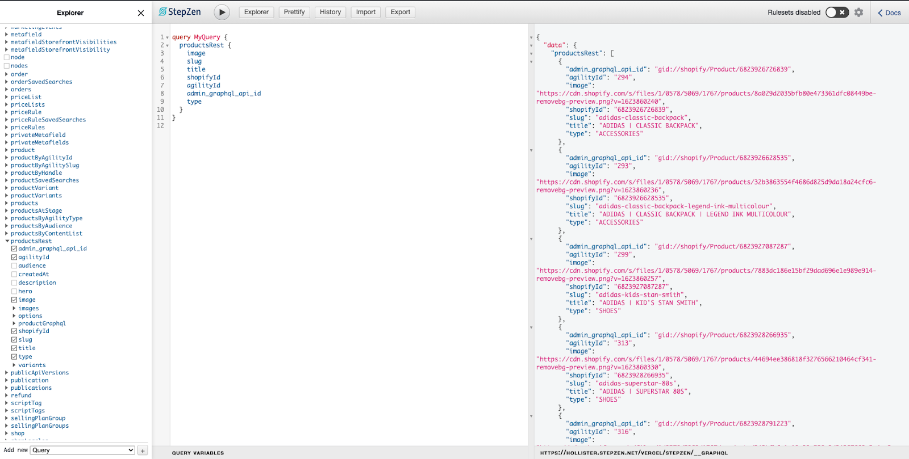Uncheck the admin_graphql_api_id field
Screen dimensions: 909x459
14,249
